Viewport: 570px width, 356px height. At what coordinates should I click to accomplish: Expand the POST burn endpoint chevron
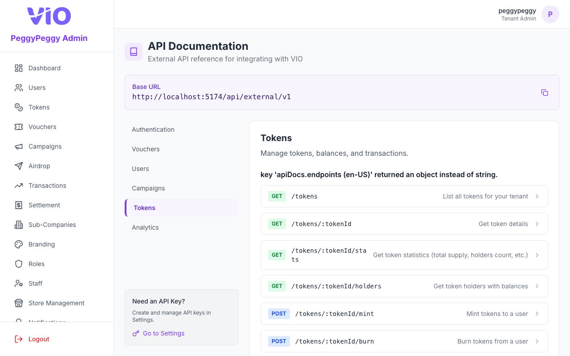coord(537,341)
